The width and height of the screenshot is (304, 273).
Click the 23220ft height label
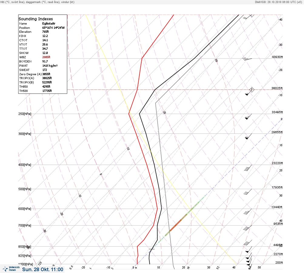pos(277,163)
